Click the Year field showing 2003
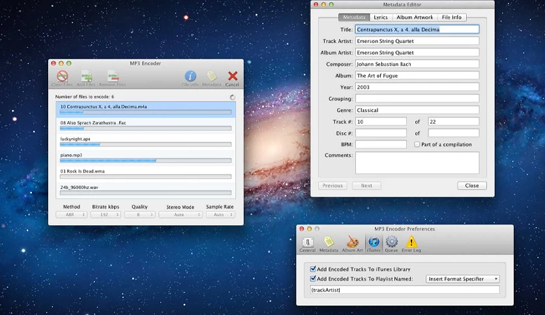Image resolution: width=545 pixels, height=315 pixels. 417,87
